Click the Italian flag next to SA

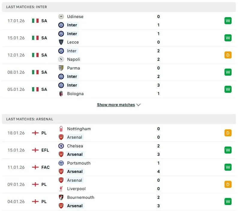pyautogui.click(x=35, y=21)
